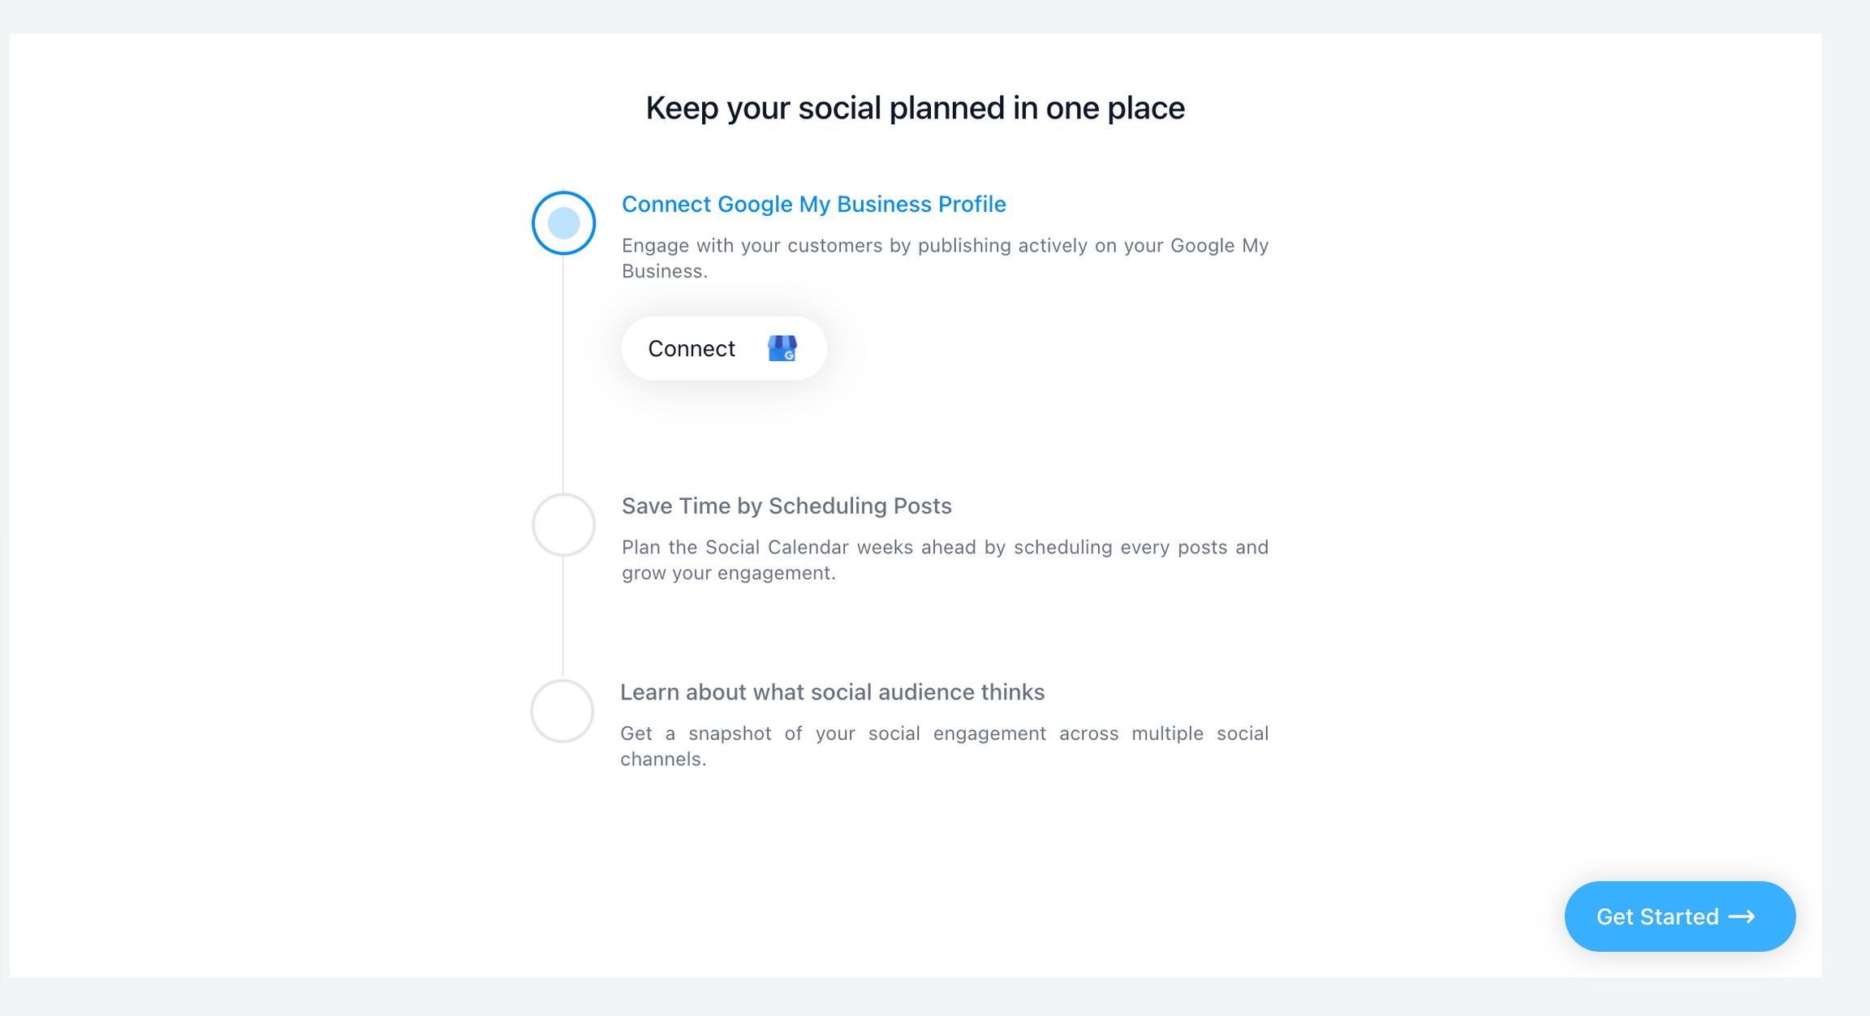
Task: Open the Connect Google My Business Profile link
Action: click(x=812, y=204)
